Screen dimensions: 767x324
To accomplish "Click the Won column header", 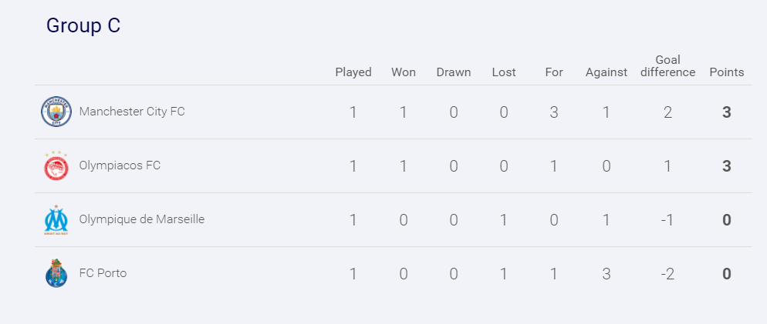I will point(404,72).
